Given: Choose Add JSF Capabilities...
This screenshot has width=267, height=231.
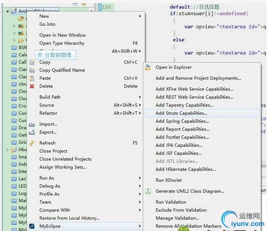Looking at the screenshot, I should point(178,153).
